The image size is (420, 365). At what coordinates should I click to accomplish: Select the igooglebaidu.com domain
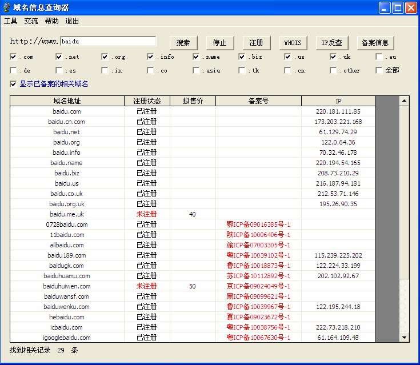coord(67,338)
